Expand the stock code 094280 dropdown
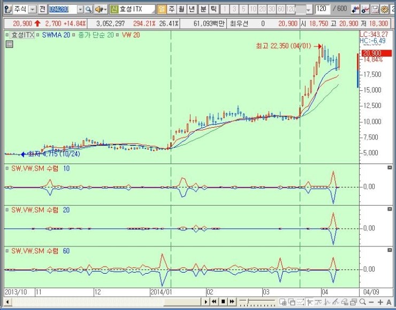Screen dimensions: 396x310 pos(80,10)
